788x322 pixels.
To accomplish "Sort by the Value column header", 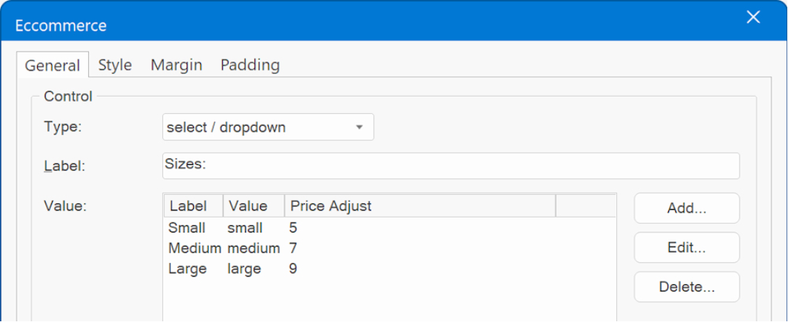I will tap(254, 205).
